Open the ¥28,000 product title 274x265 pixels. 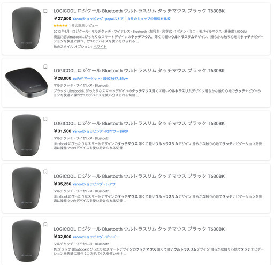[x=139, y=71]
